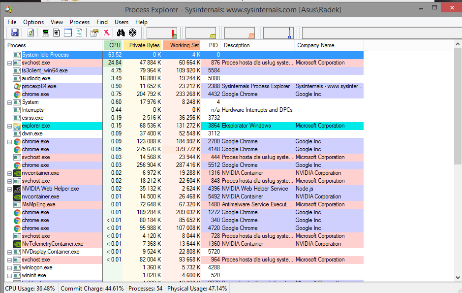This screenshot has width=462, height=293.
Task: Sort by the Private Bytes column header
Action: point(142,45)
